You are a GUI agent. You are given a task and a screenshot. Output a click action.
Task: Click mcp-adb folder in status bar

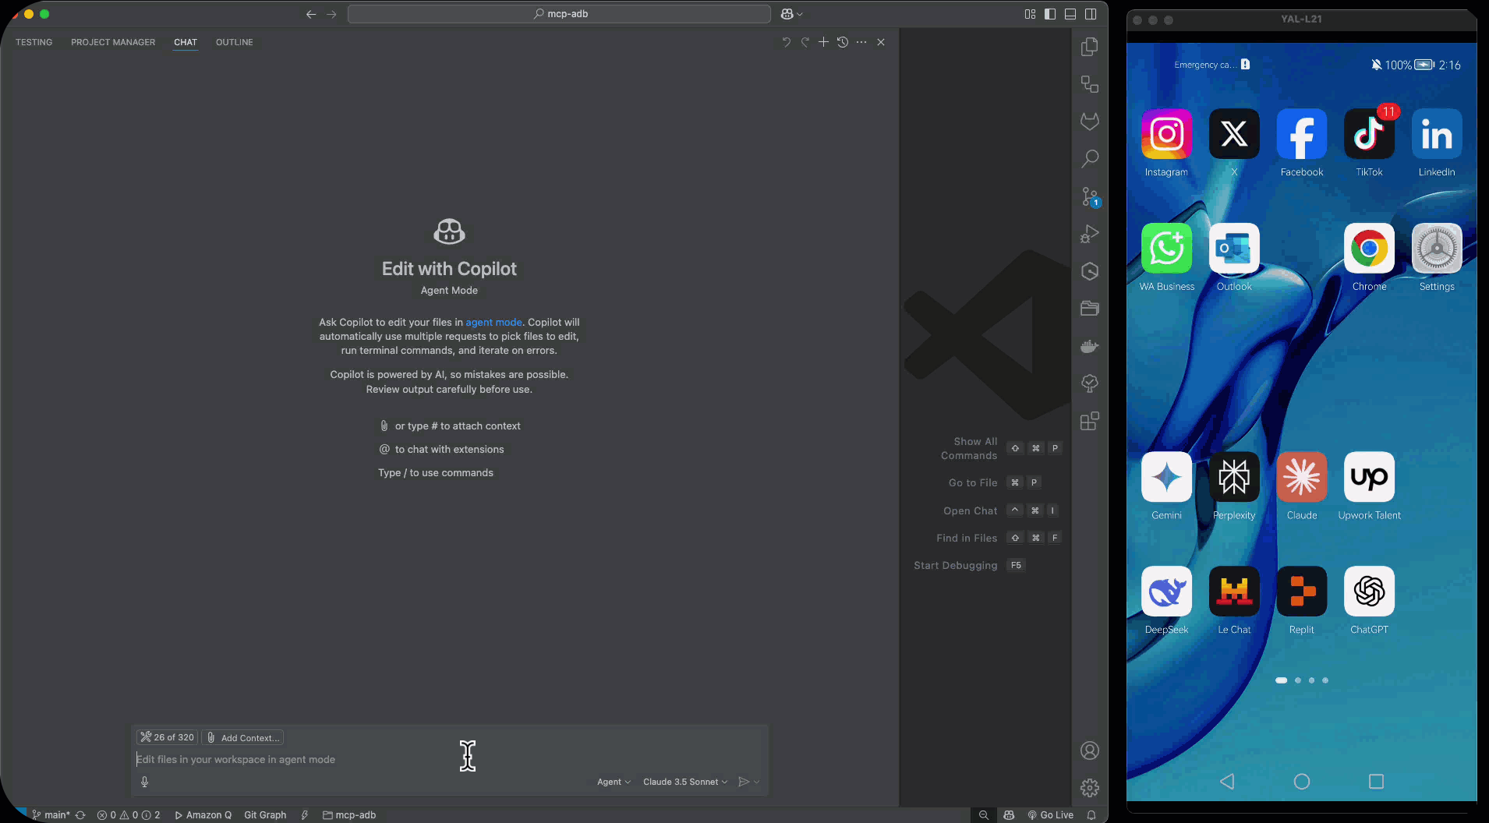[349, 814]
